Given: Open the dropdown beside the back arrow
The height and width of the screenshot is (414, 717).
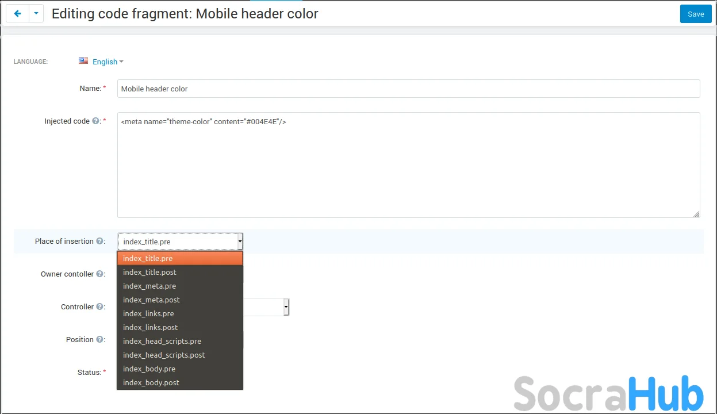Looking at the screenshot, I should click(36, 14).
